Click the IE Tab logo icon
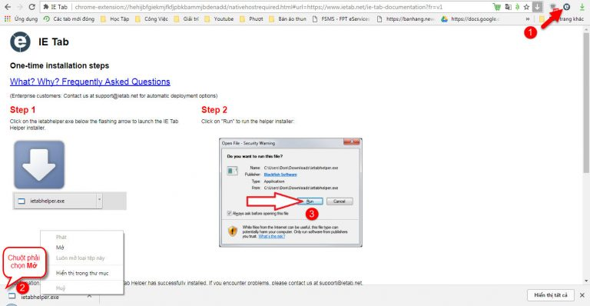590x306 pixels. tap(20, 42)
